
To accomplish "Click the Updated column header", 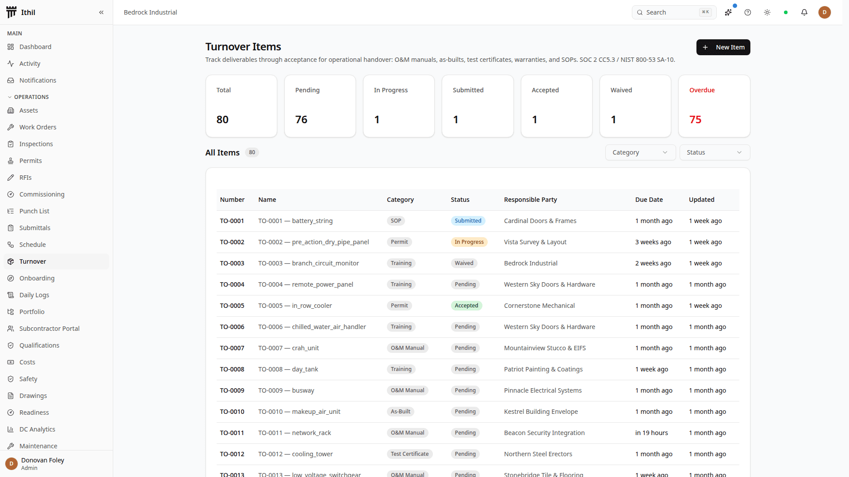I will pos(701,200).
